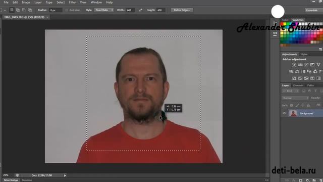Lock all with padlock icon
This screenshot has height=182, width=323.
[x=308, y=105]
